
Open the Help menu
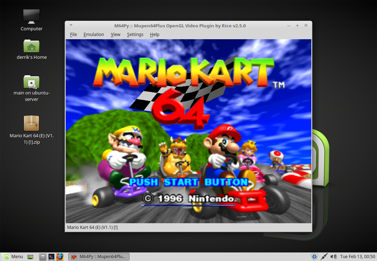[x=155, y=35]
